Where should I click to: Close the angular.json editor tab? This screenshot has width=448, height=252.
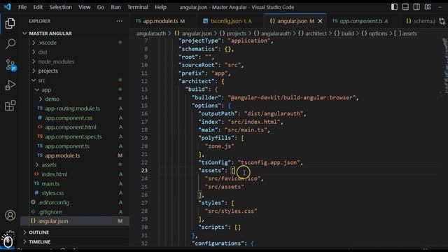tap(321, 21)
